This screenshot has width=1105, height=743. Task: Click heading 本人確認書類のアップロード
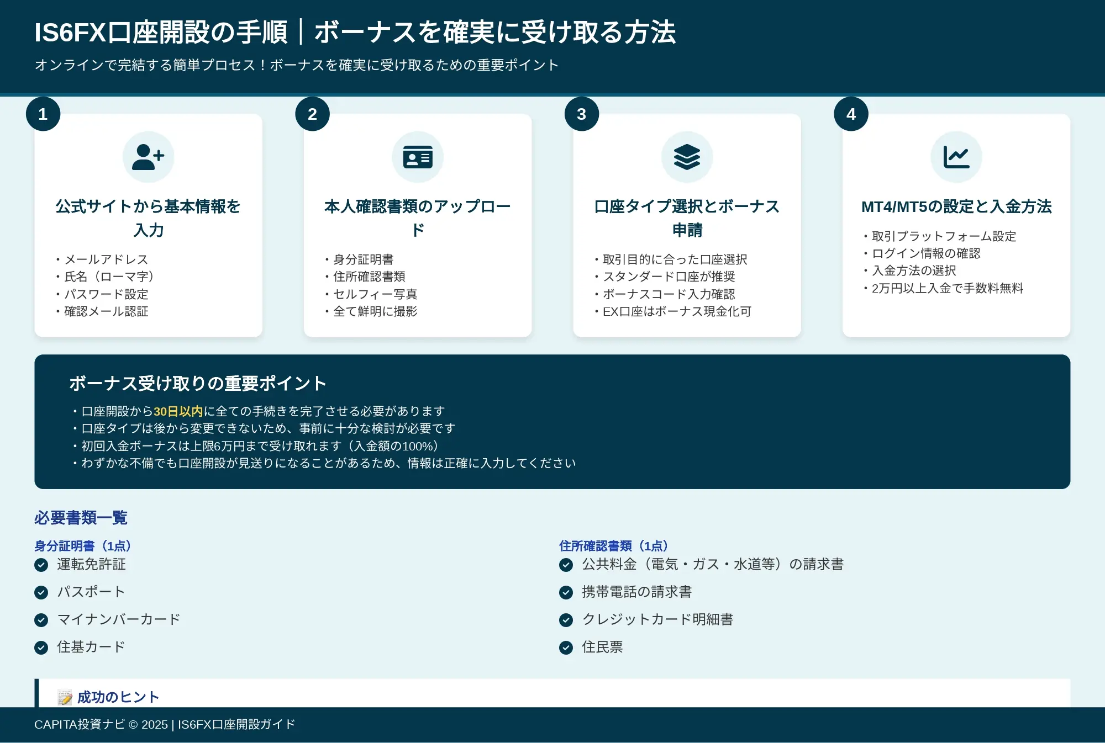418,218
